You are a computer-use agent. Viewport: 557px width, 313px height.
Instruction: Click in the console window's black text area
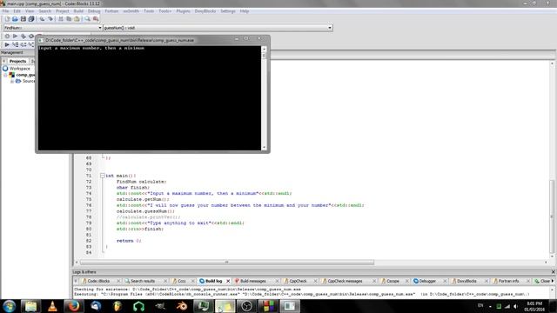[x=150, y=98]
